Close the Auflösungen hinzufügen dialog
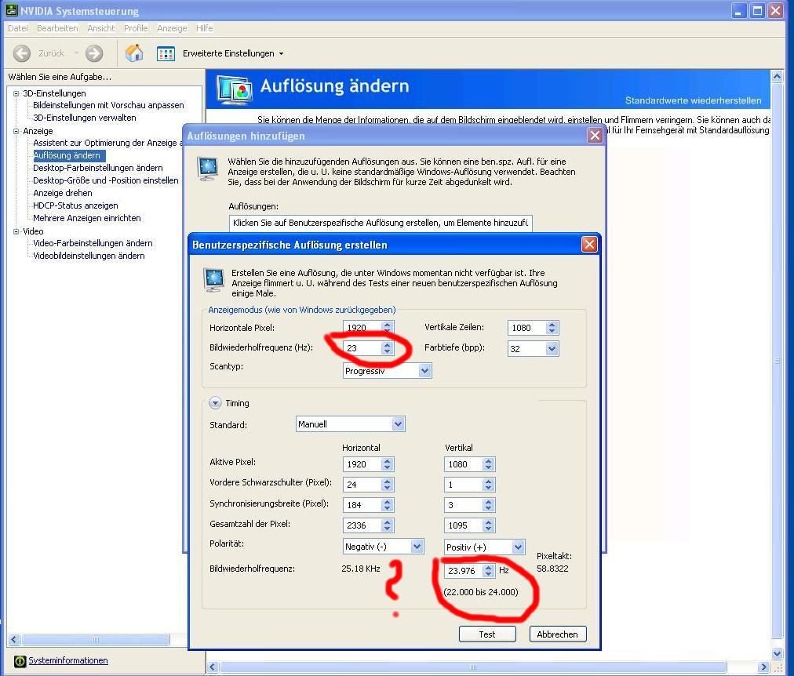Image resolution: width=794 pixels, height=676 pixels. (595, 136)
